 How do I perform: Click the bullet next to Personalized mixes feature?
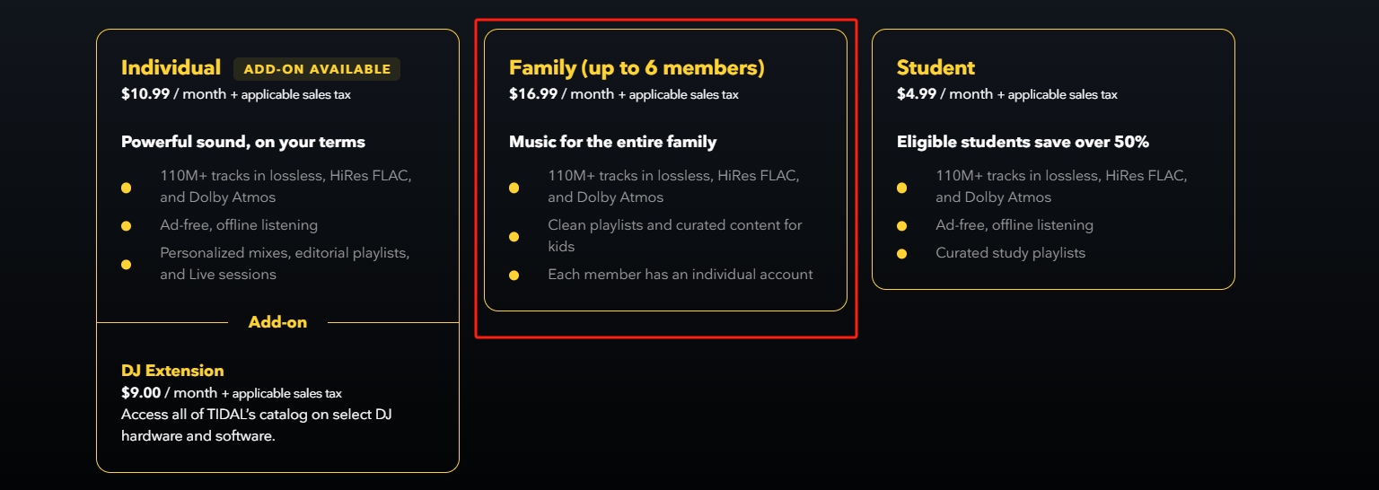point(126,264)
